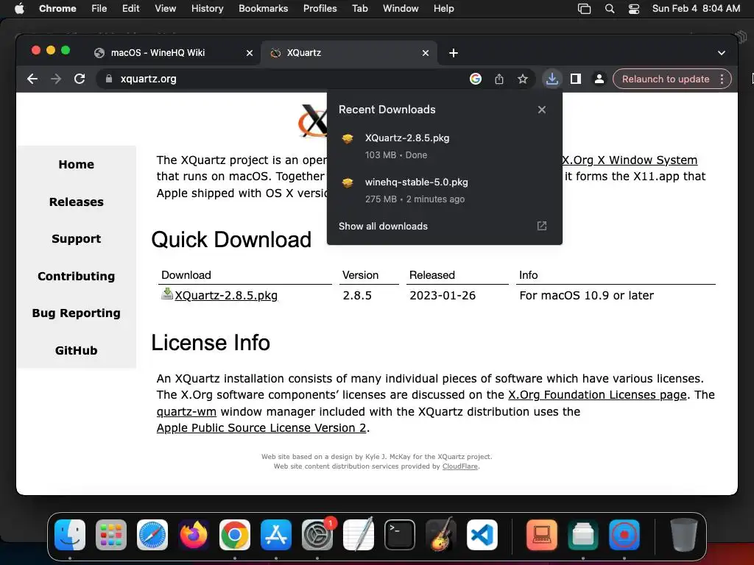Open the Apple menu
Image resolution: width=754 pixels, height=565 pixels.
[19, 9]
